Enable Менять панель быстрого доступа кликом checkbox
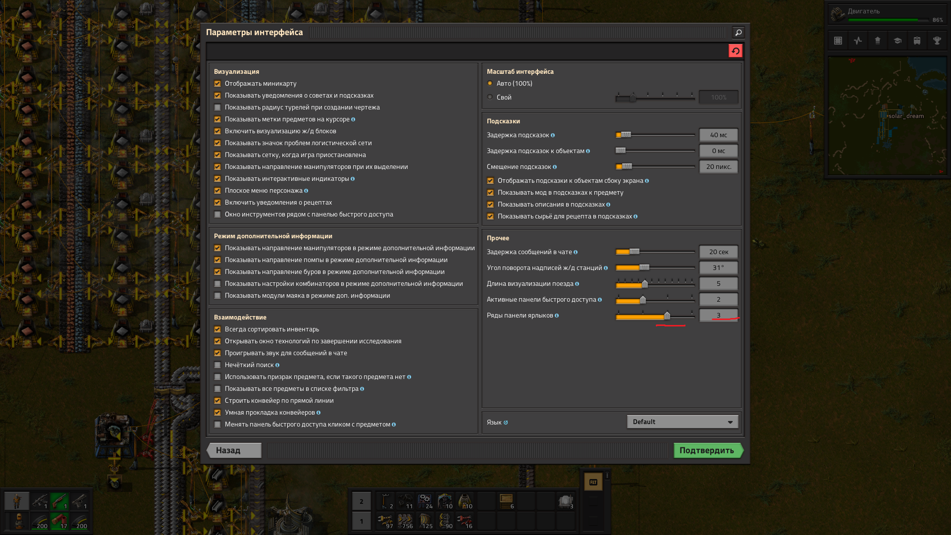Image resolution: width=951 pixels, height=535 pixels. click(x=217, y=425)
